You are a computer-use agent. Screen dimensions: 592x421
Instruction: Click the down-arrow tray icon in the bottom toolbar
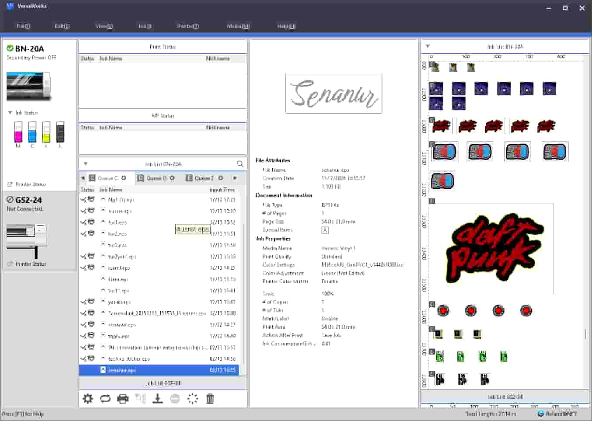click(x=158, y=398)
